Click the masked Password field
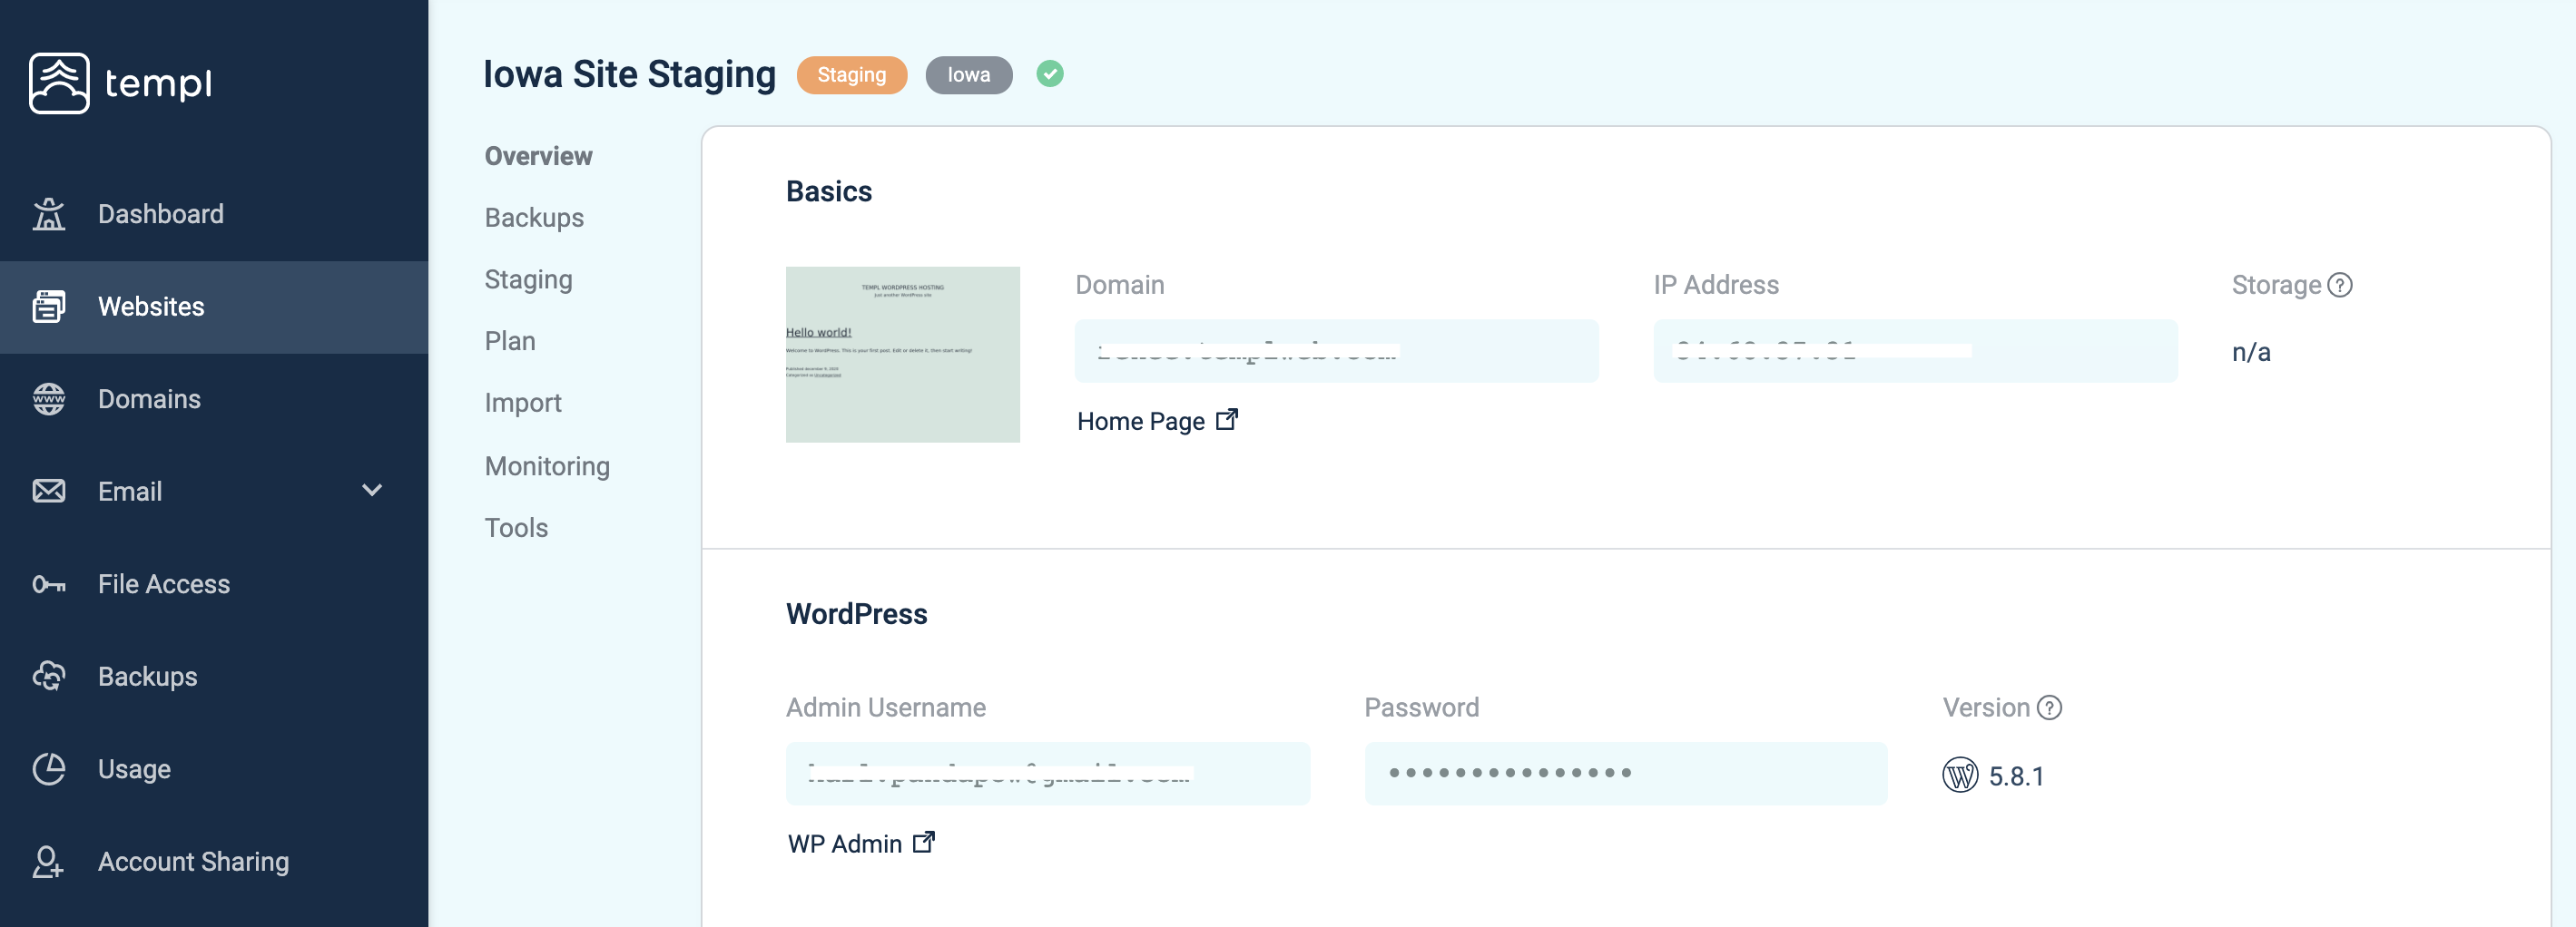Screen dimensions: 2576x927 coord(1626,773)
